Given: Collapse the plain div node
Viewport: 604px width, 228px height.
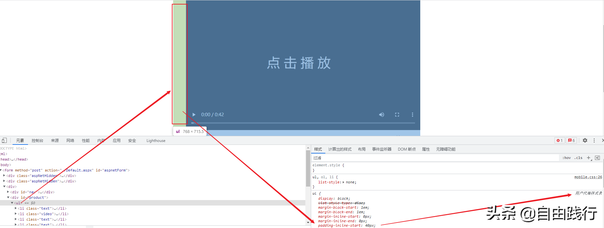Looking at the screenshot, I should [4, 187].
